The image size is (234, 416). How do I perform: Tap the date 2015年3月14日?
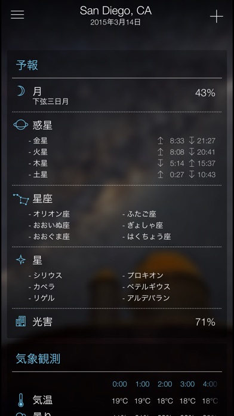click(115, 22)
